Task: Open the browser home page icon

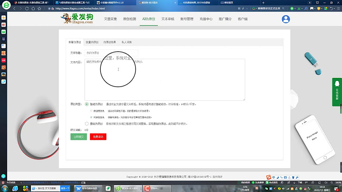Action: tap(33, 9)
